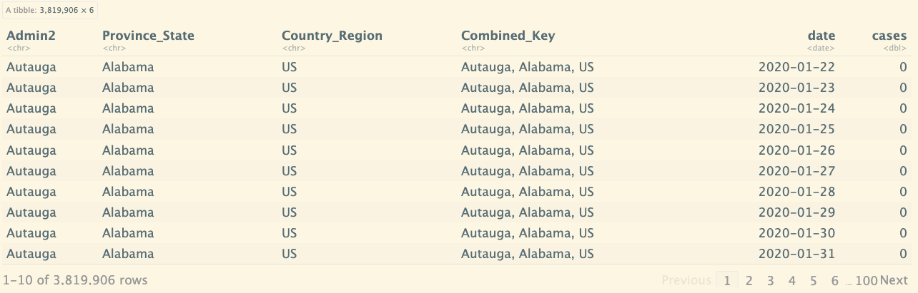This screenshot has height=293, width=918.
Task: Select current page 1 indicator
Action: pyautogui.click(x=727, y=280)
